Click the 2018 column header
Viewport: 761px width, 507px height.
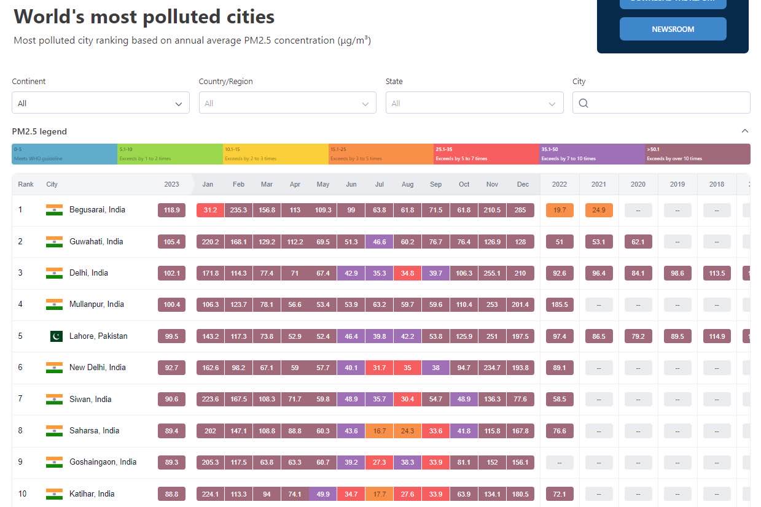pyautogui.click(x=717, y=184)
